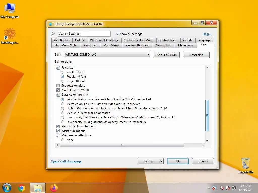Image resolution: width=258 pixels, height=193 pixels.
Task: Open the Menu Look tab
Action: click(186, 45)
